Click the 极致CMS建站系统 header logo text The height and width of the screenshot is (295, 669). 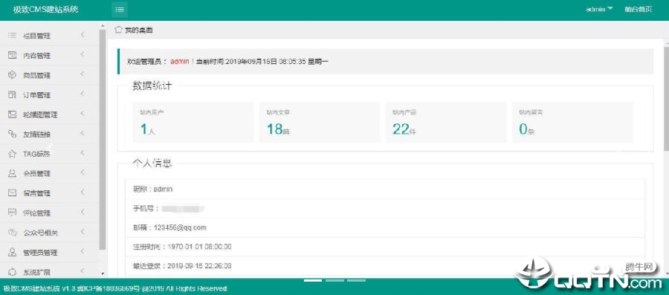tap(45, 10)
